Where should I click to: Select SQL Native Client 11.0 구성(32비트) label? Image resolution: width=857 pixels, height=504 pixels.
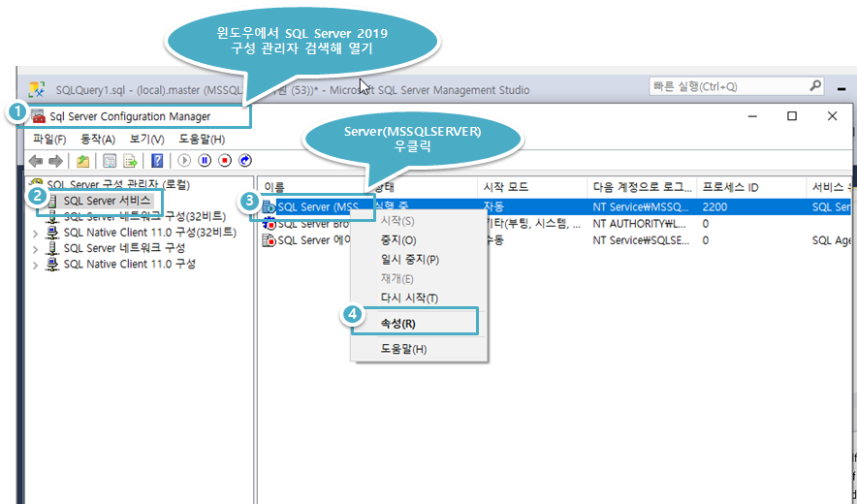point(149,233)
